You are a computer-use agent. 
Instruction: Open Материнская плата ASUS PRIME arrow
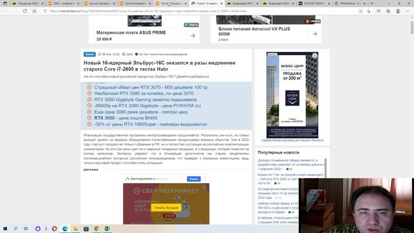pos(193,36)
